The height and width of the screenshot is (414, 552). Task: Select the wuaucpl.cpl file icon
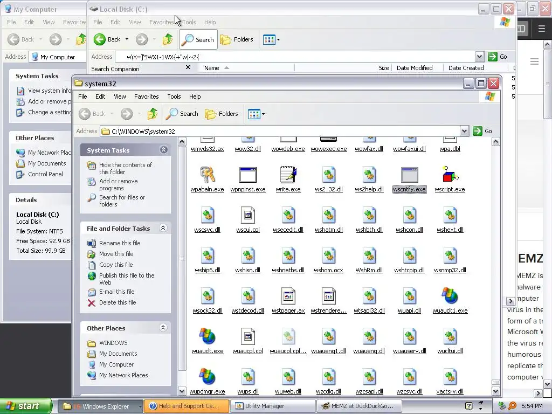coord(248,336)
